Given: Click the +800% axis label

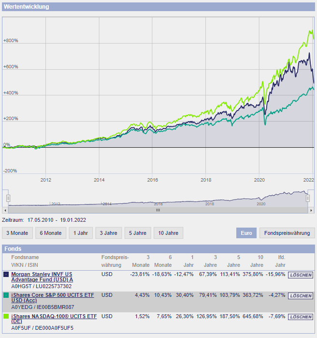Looking at the screenshot, I should [11, 41].
